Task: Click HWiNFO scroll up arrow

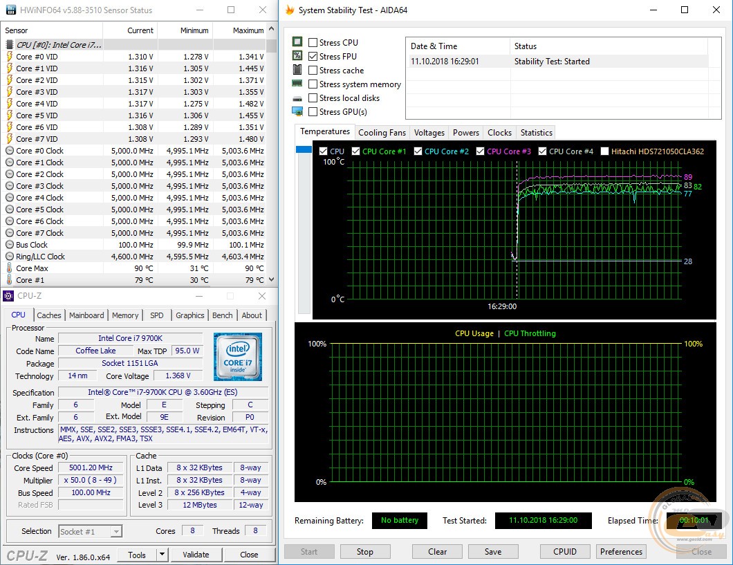Action: [271, 30]
